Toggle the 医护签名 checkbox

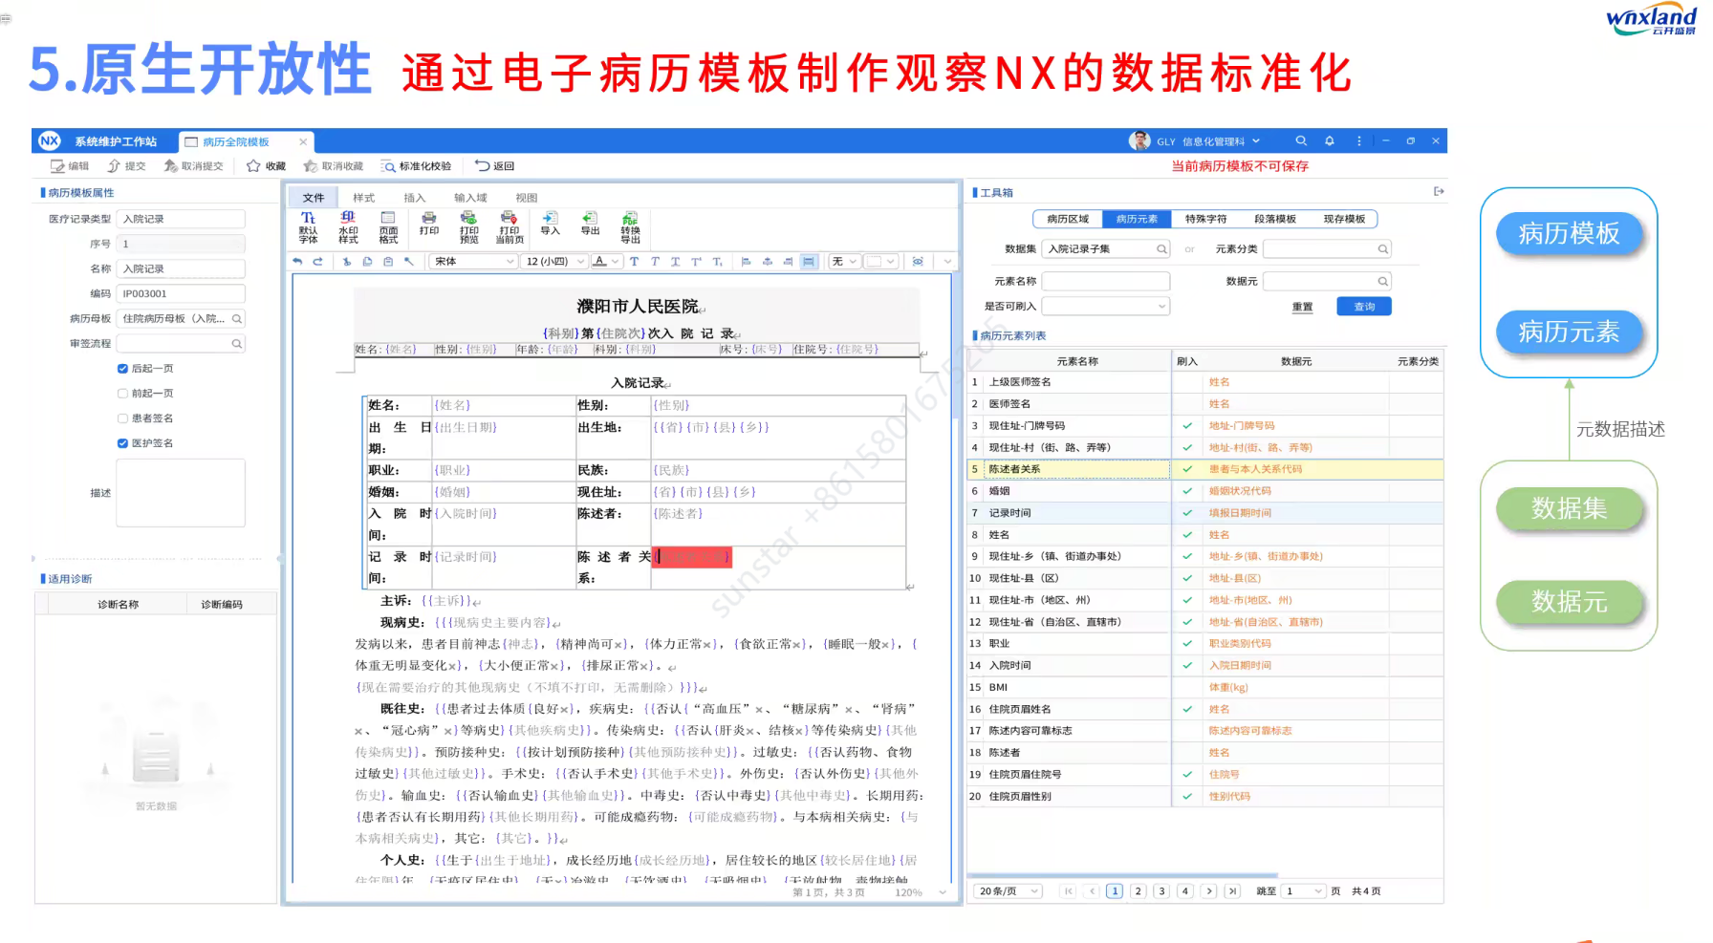click(122, 443)
